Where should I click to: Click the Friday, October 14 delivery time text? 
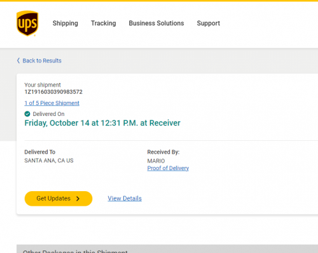(x=102, y=123)
